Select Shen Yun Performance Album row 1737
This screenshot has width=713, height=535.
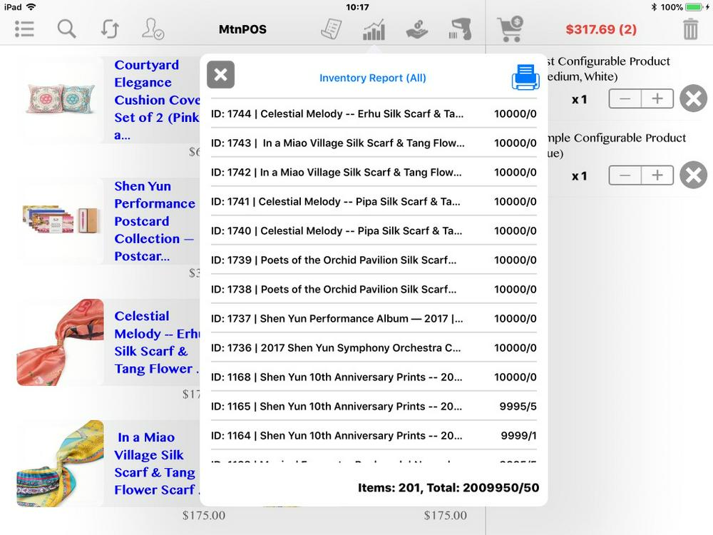tap(374, 318)
